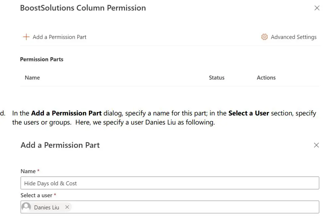324x217 pixels.
Task: Click the Add a Permission Part dialog title
Action: tap(60, 145)
